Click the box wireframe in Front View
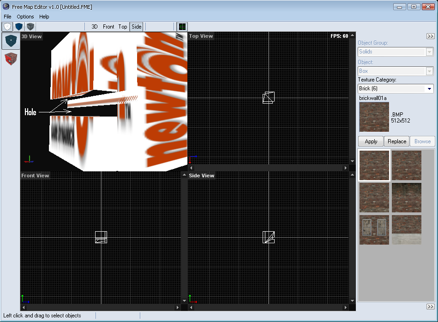Viewport: 438px width, 322px height. [x=101, y=237]
